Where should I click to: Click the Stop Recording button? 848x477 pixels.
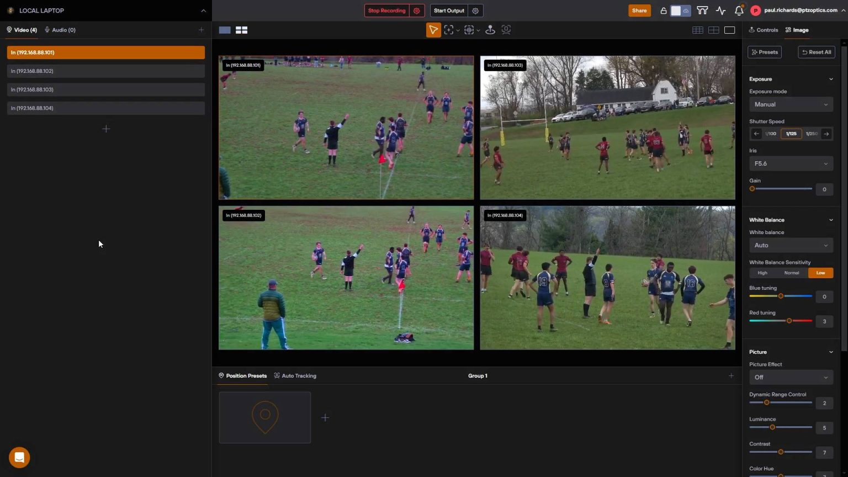point(387,10)
